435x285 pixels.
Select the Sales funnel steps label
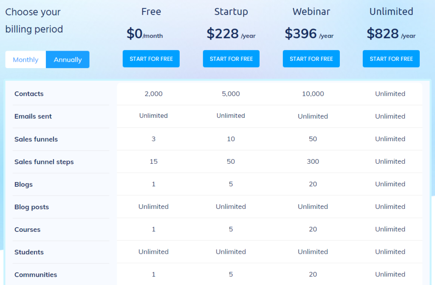44,162
